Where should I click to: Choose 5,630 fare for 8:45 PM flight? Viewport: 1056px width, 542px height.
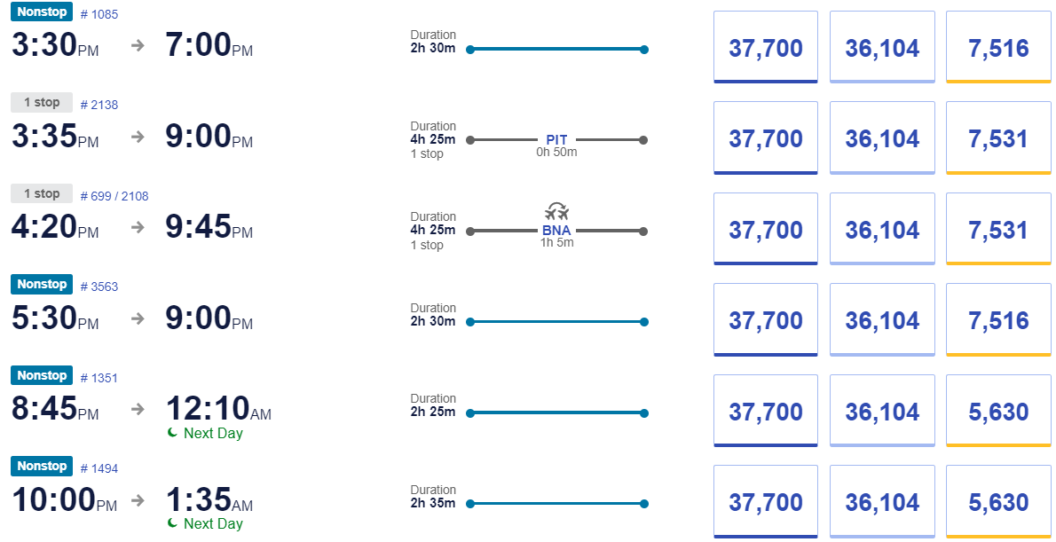coord(998,411)
